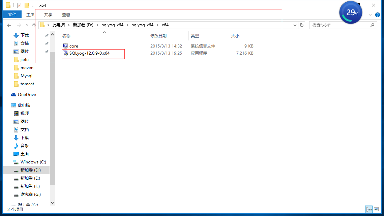384x216 pixels.
Task: Open the 文件 menu tab
Action: 12,14
